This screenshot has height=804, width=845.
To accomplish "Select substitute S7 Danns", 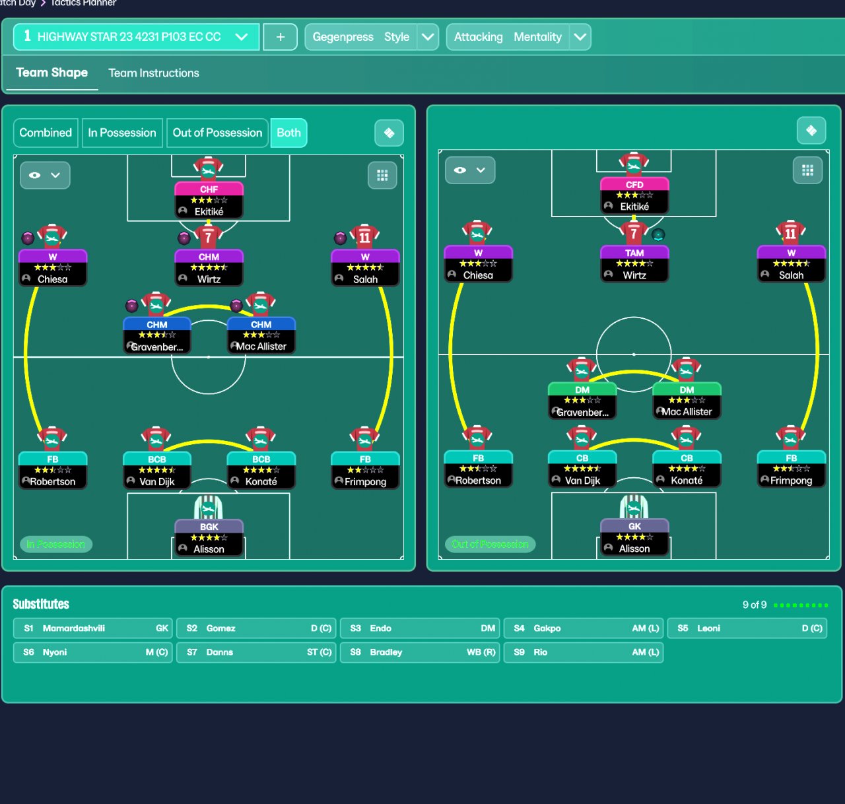I will [256, 652].
